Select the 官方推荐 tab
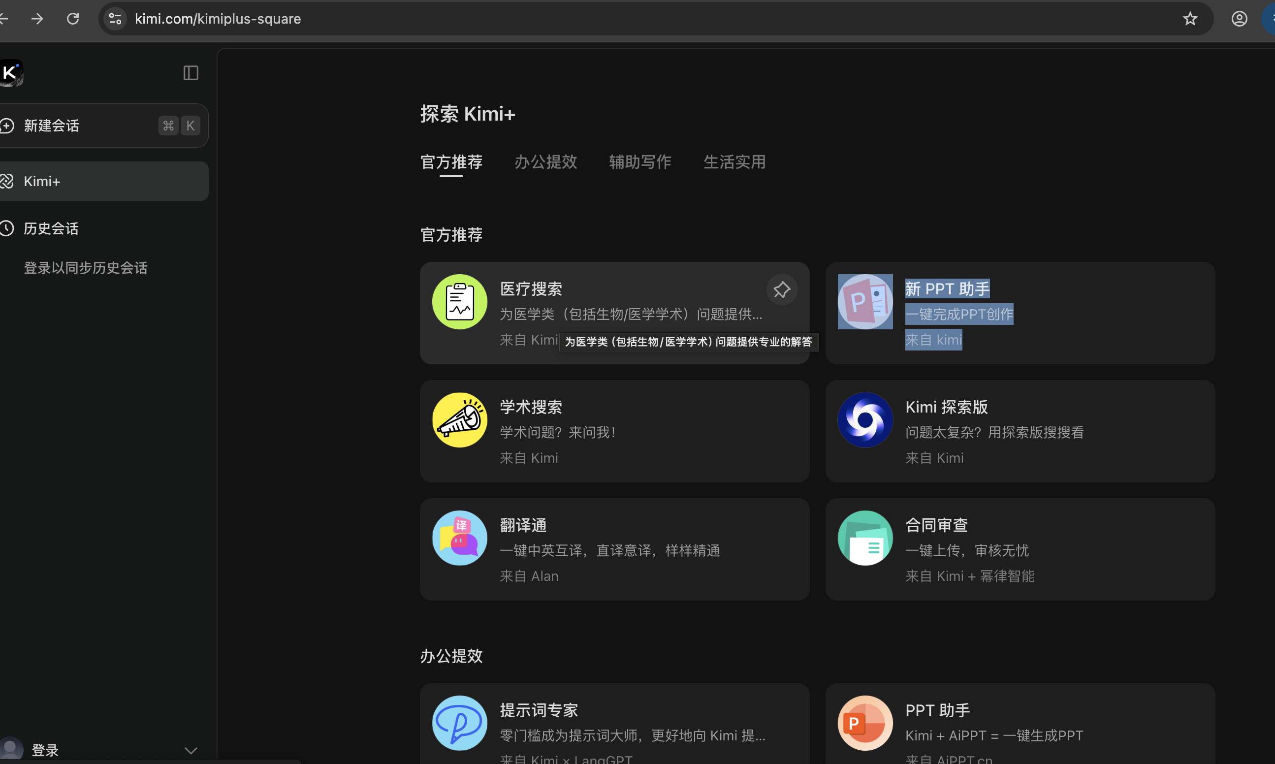Viewport: 1275px width, 764px height. 451,162
